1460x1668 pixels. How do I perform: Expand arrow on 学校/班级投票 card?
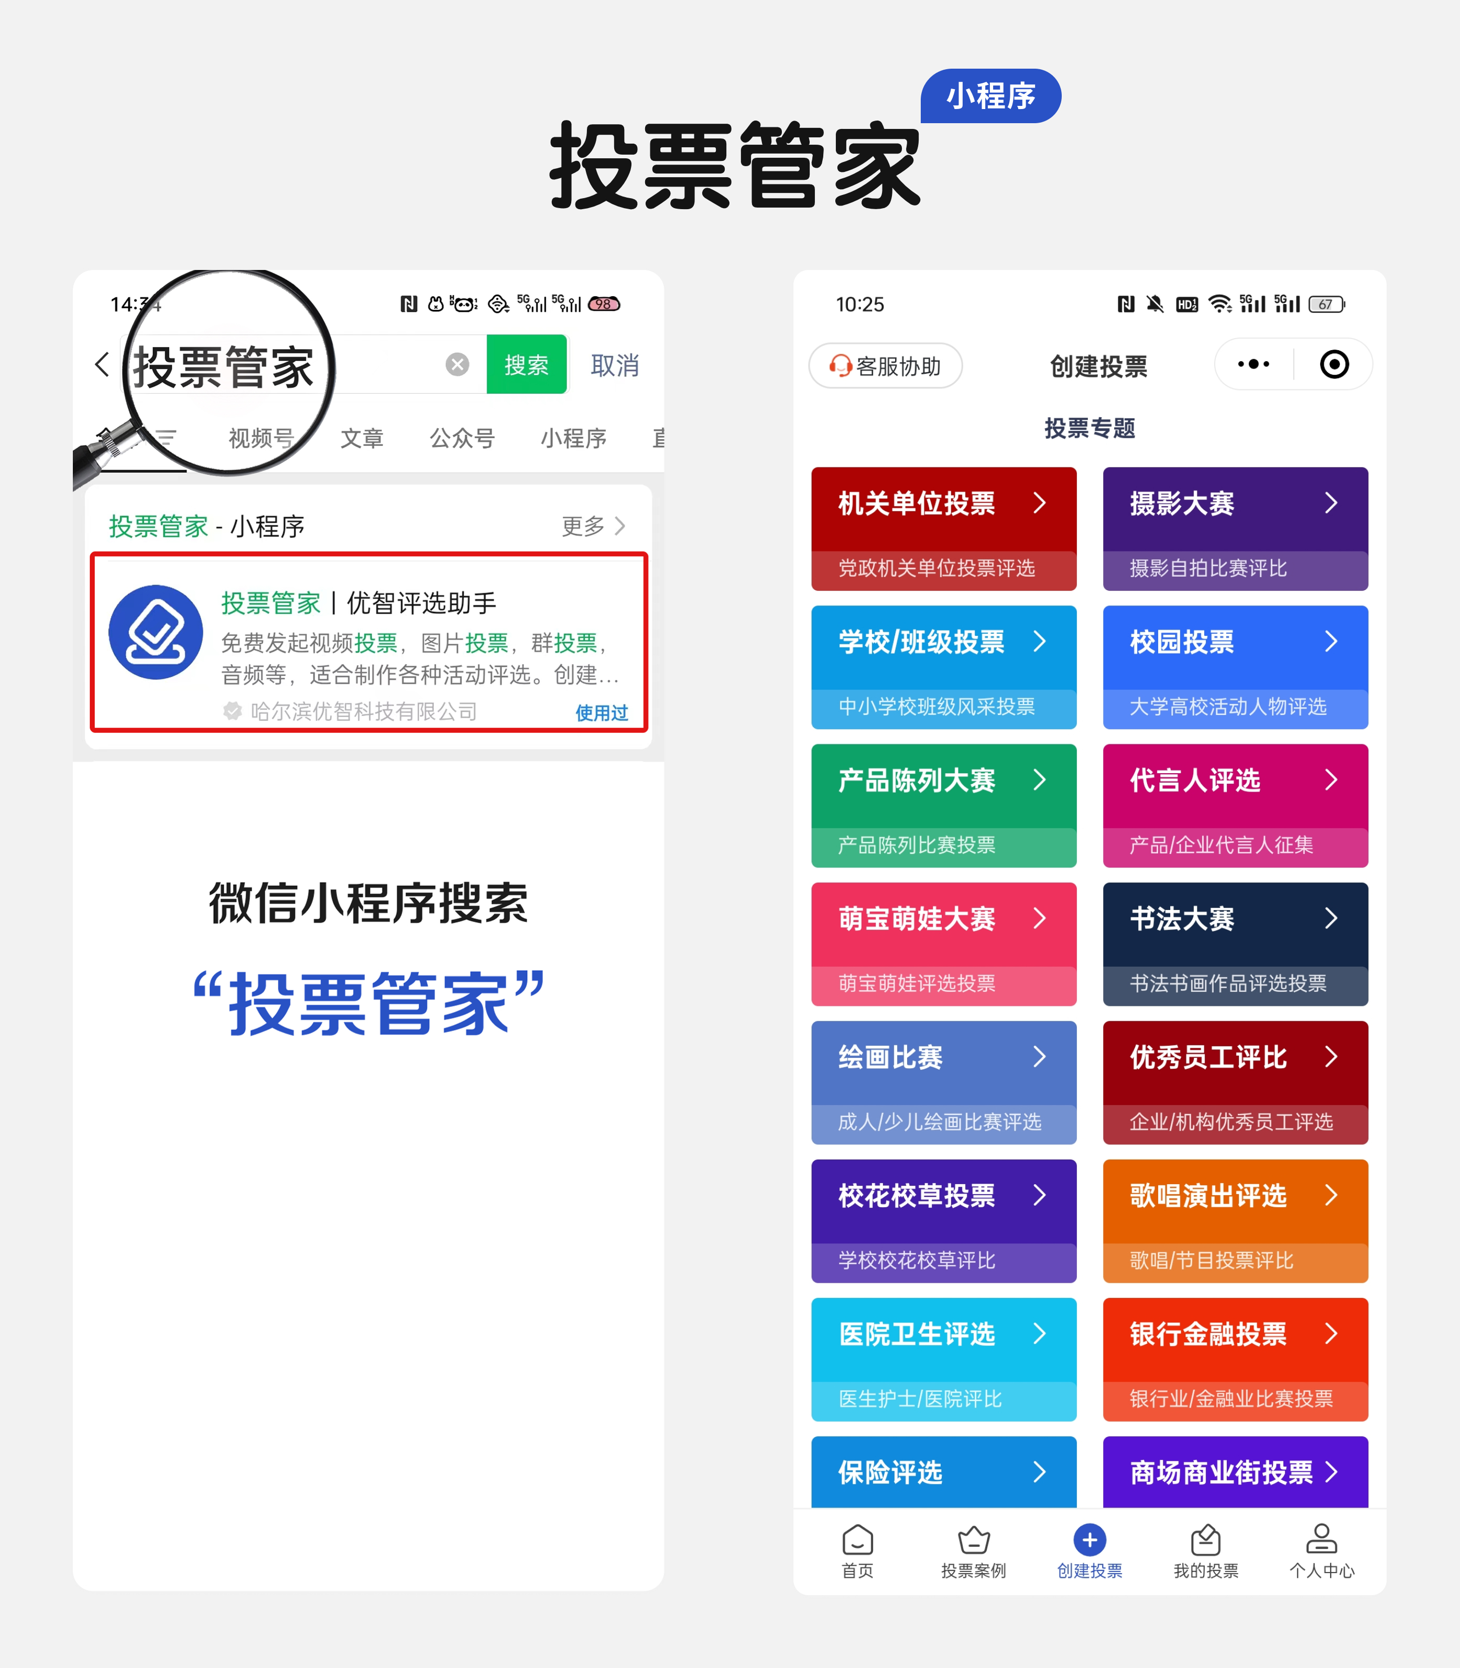(x=1039, y=641)
